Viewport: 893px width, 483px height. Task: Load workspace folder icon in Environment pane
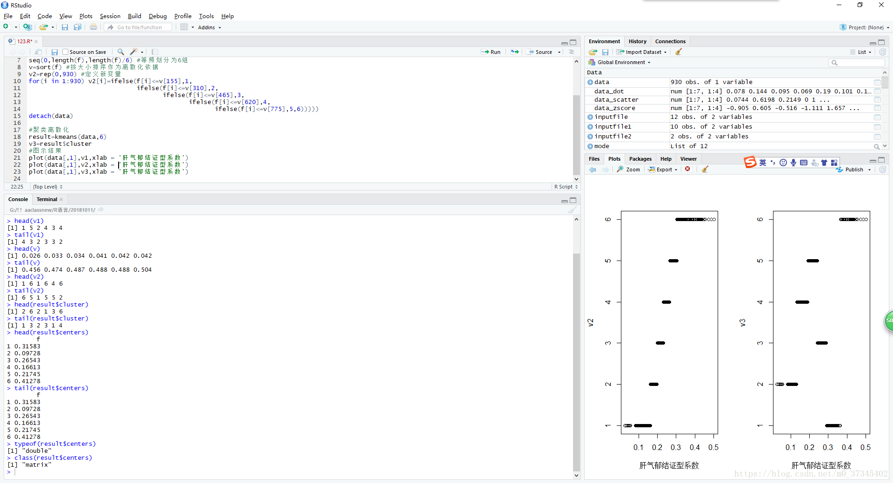click(593, 52)
